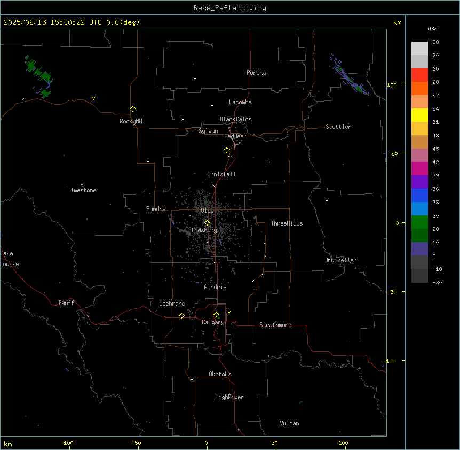
Task: Click the Innisfail label
Action: coord(221,174)
